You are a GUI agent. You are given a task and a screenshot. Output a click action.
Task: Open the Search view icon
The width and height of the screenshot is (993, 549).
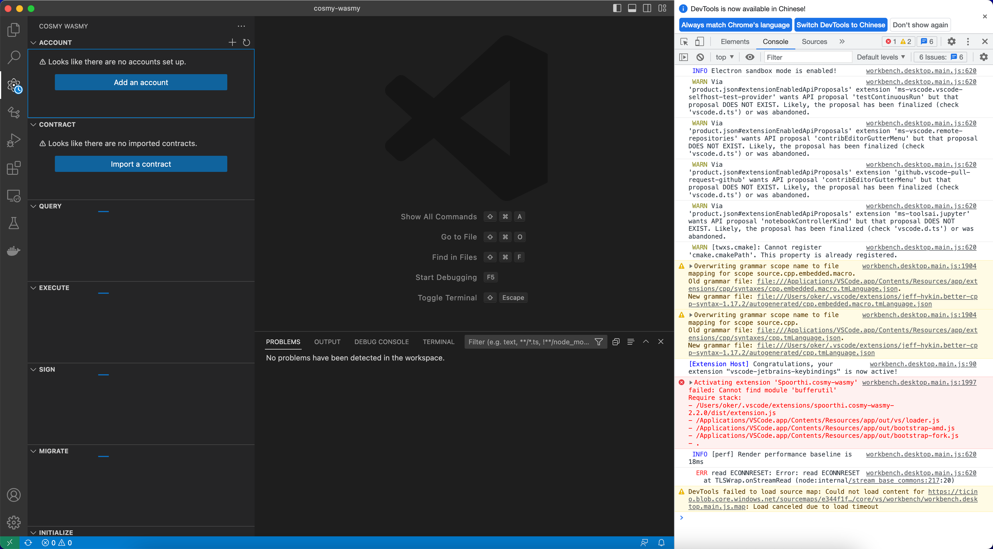point(14,57)
